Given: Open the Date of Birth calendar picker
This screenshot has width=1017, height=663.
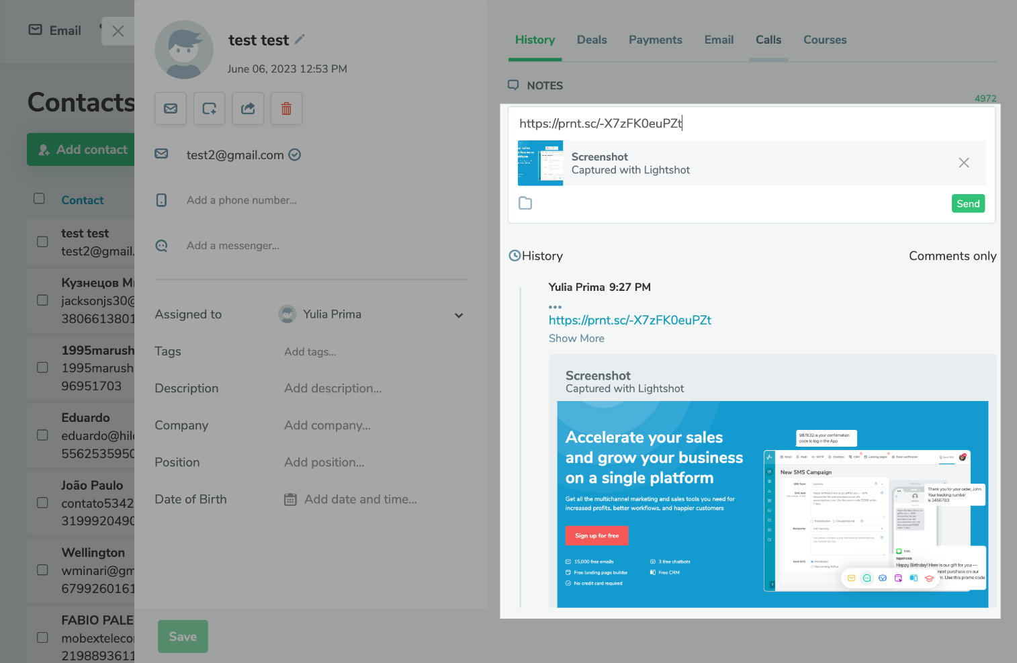Looking at the screenshot, I should click(x=290, y=499).
